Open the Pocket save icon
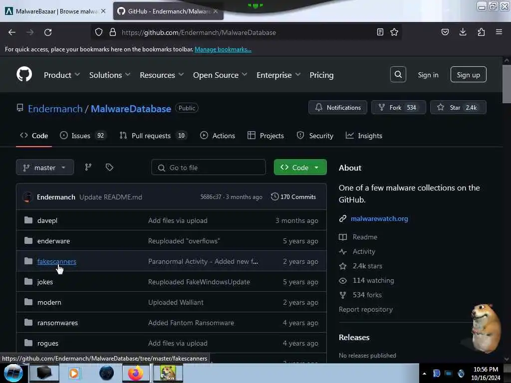The height and width of the screenshot is (383, 511). tap(445, 32)
